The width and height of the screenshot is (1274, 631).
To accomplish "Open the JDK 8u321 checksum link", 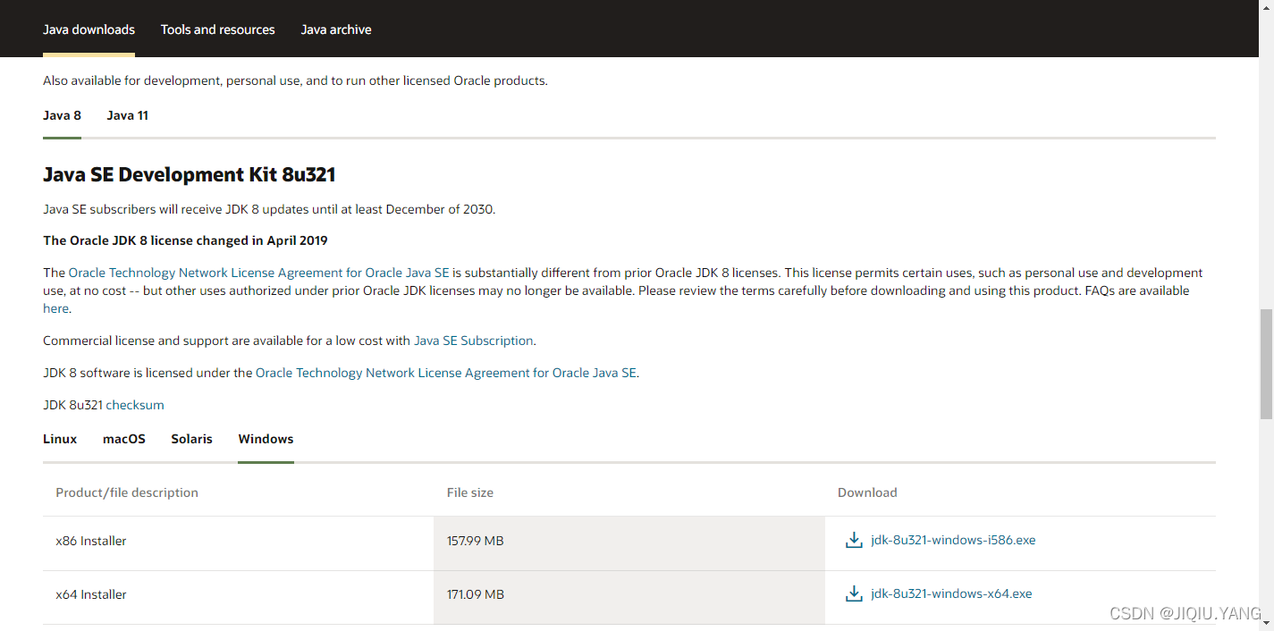I will 135,405.
